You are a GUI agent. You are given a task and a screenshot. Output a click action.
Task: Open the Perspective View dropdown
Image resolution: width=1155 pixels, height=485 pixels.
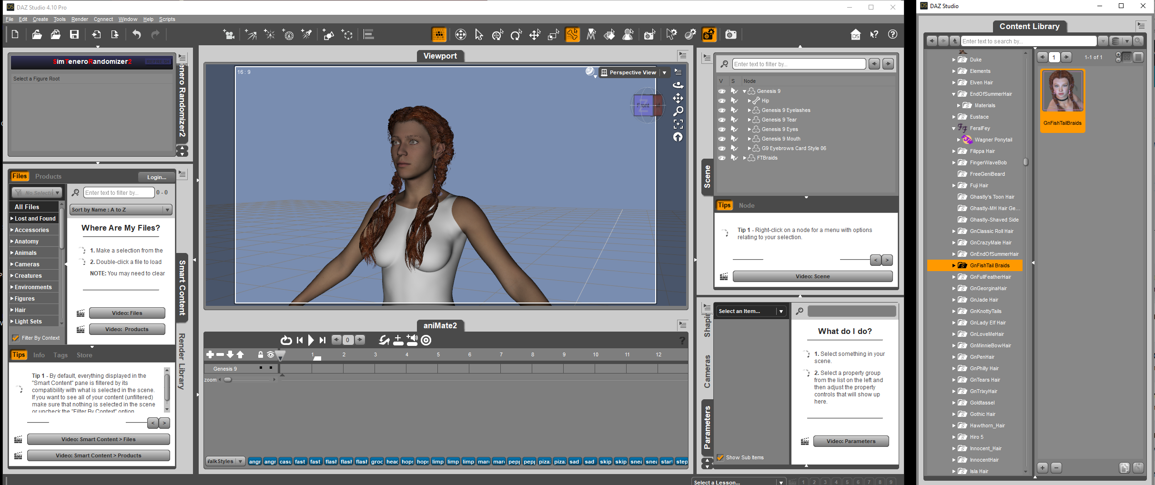pyautogui.click(x=664, y=72)
